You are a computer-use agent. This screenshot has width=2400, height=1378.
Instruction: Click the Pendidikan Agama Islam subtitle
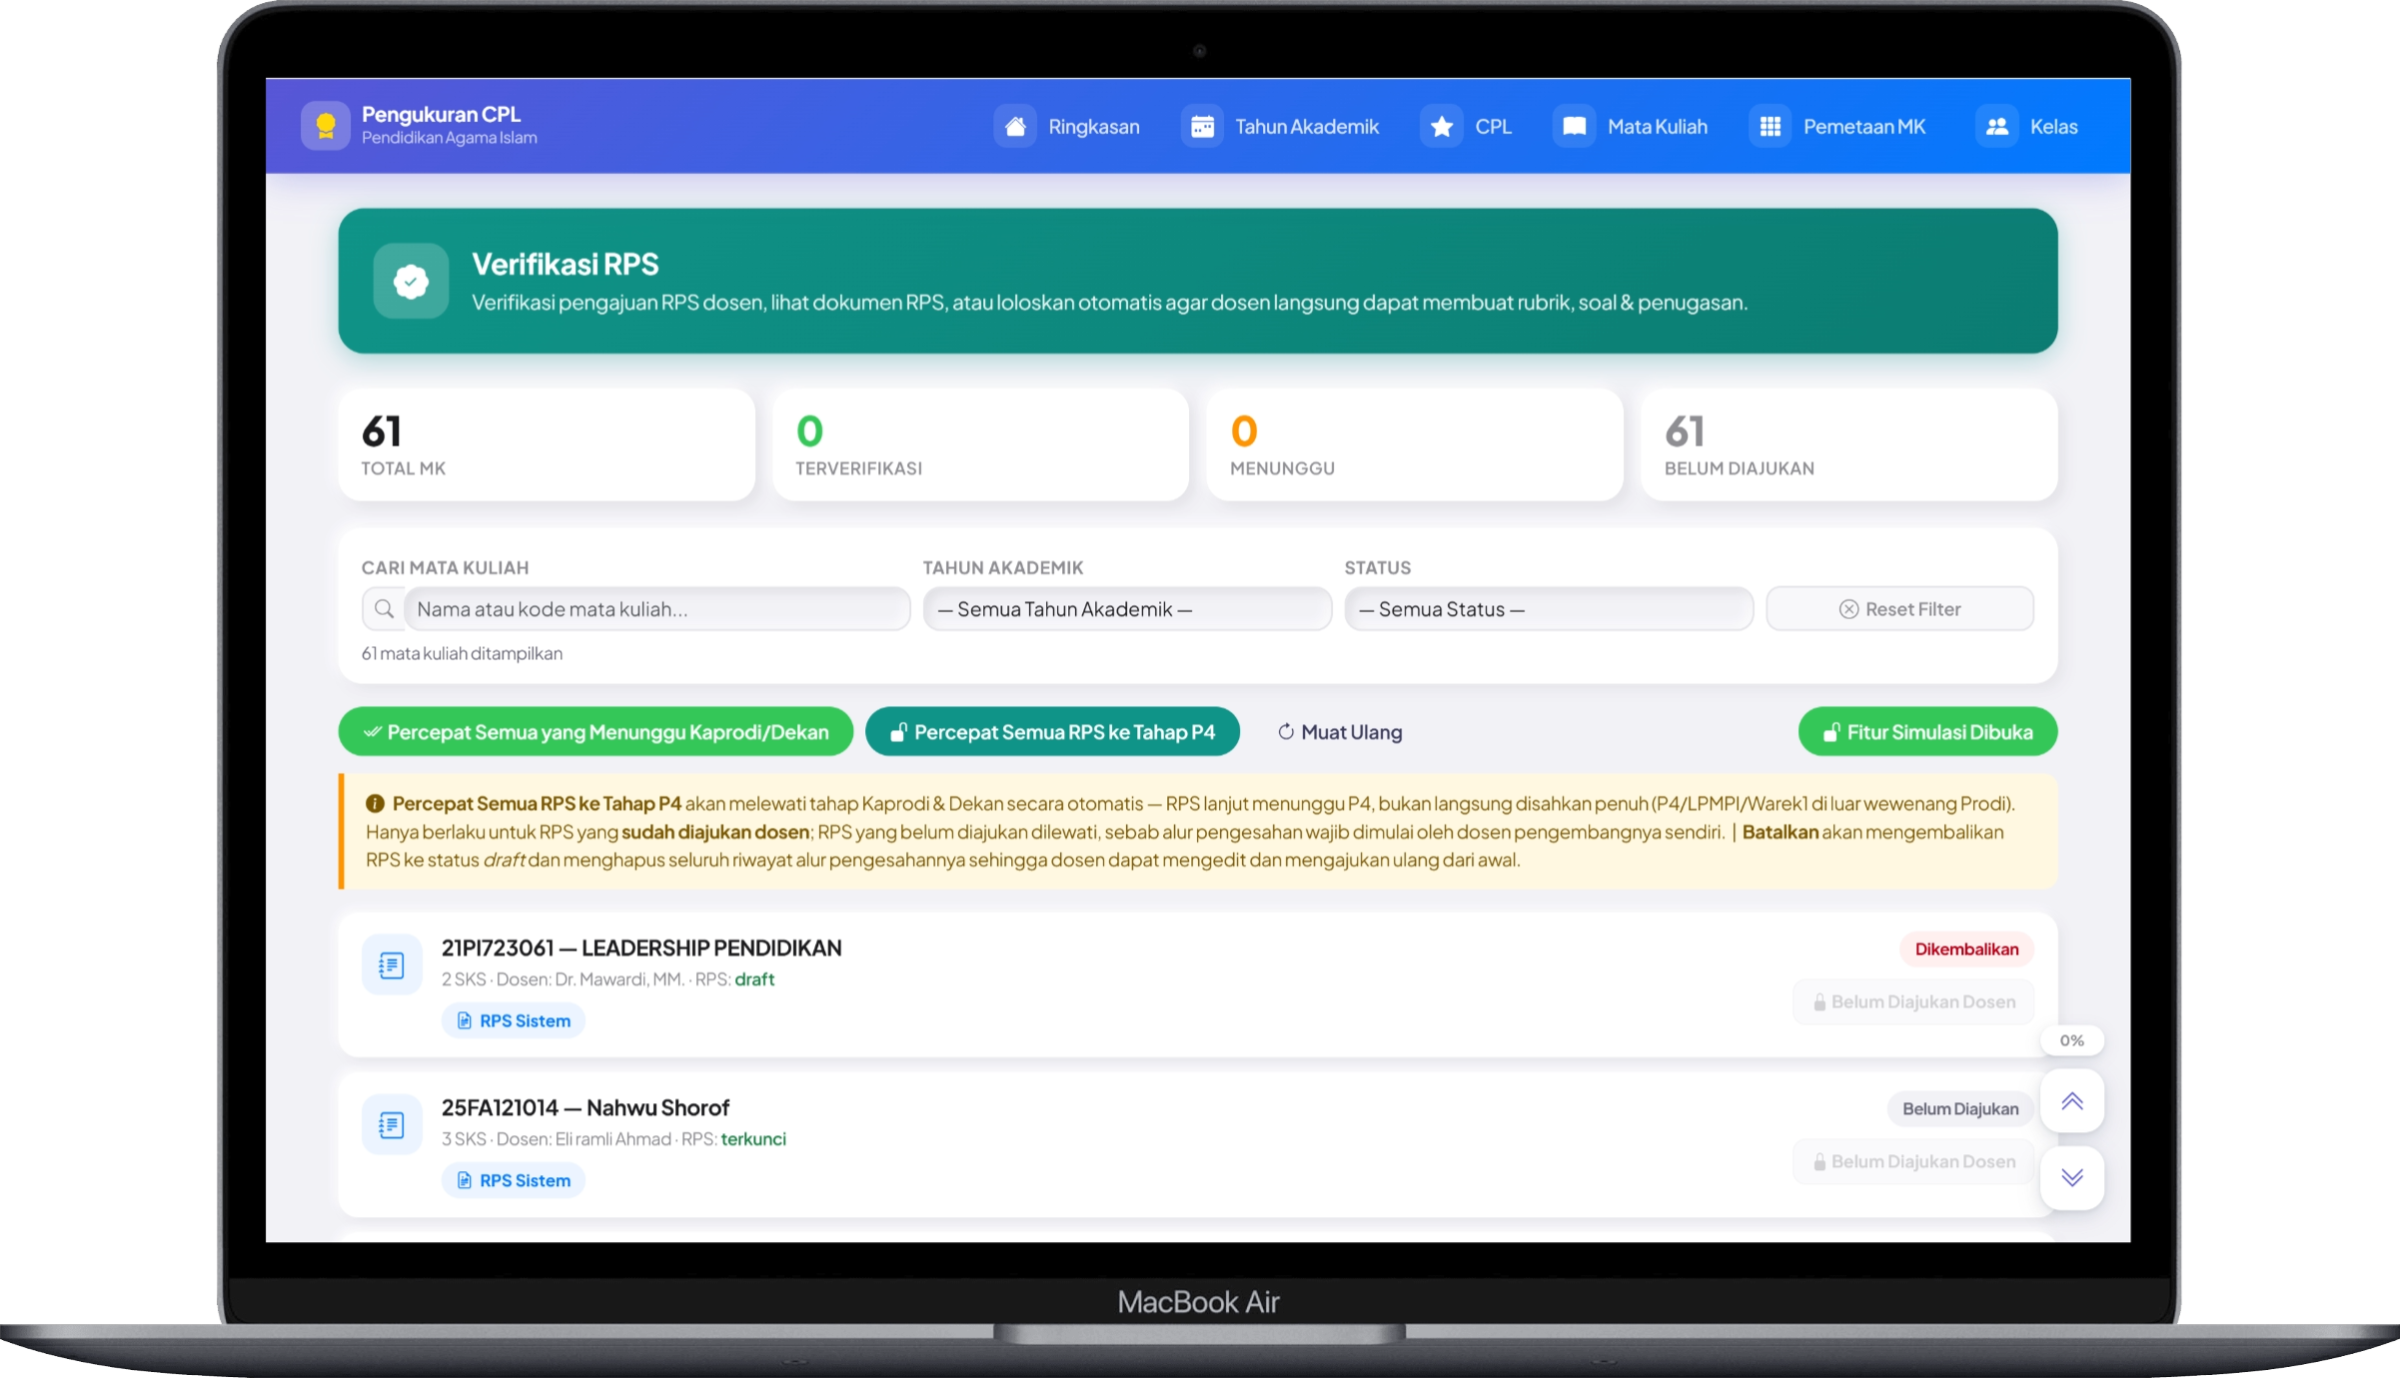tap(450, 138)
